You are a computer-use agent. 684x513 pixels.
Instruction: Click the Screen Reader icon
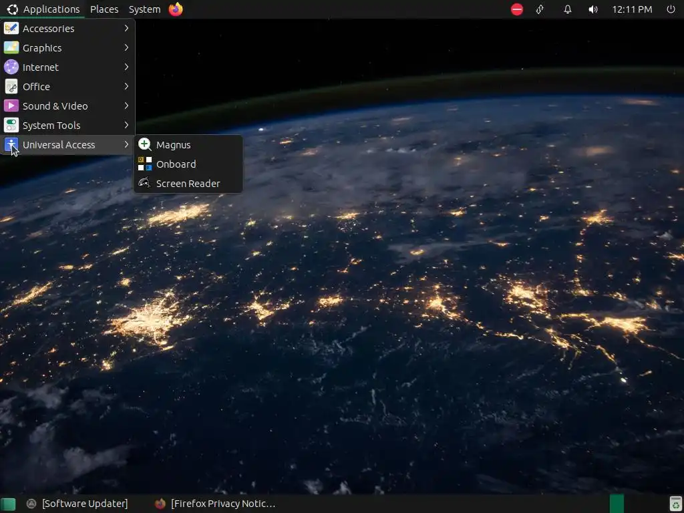tap(145, 183)
